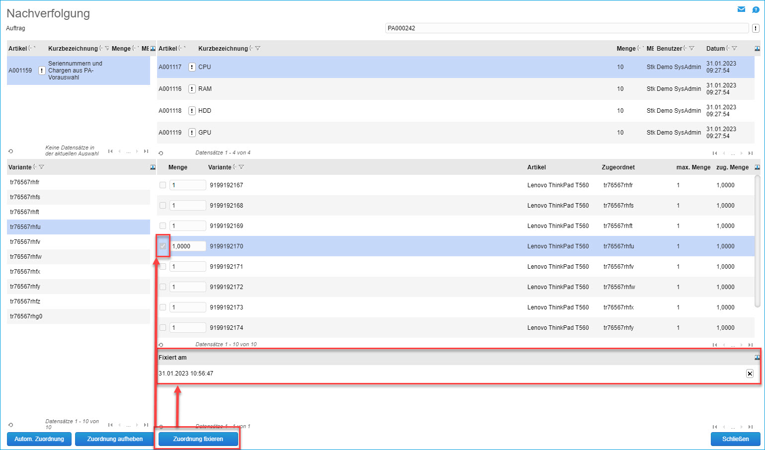Select the checkbox for serial 9199192174
This screenshot has width=765, height=450.
click(x=163, y=328)
